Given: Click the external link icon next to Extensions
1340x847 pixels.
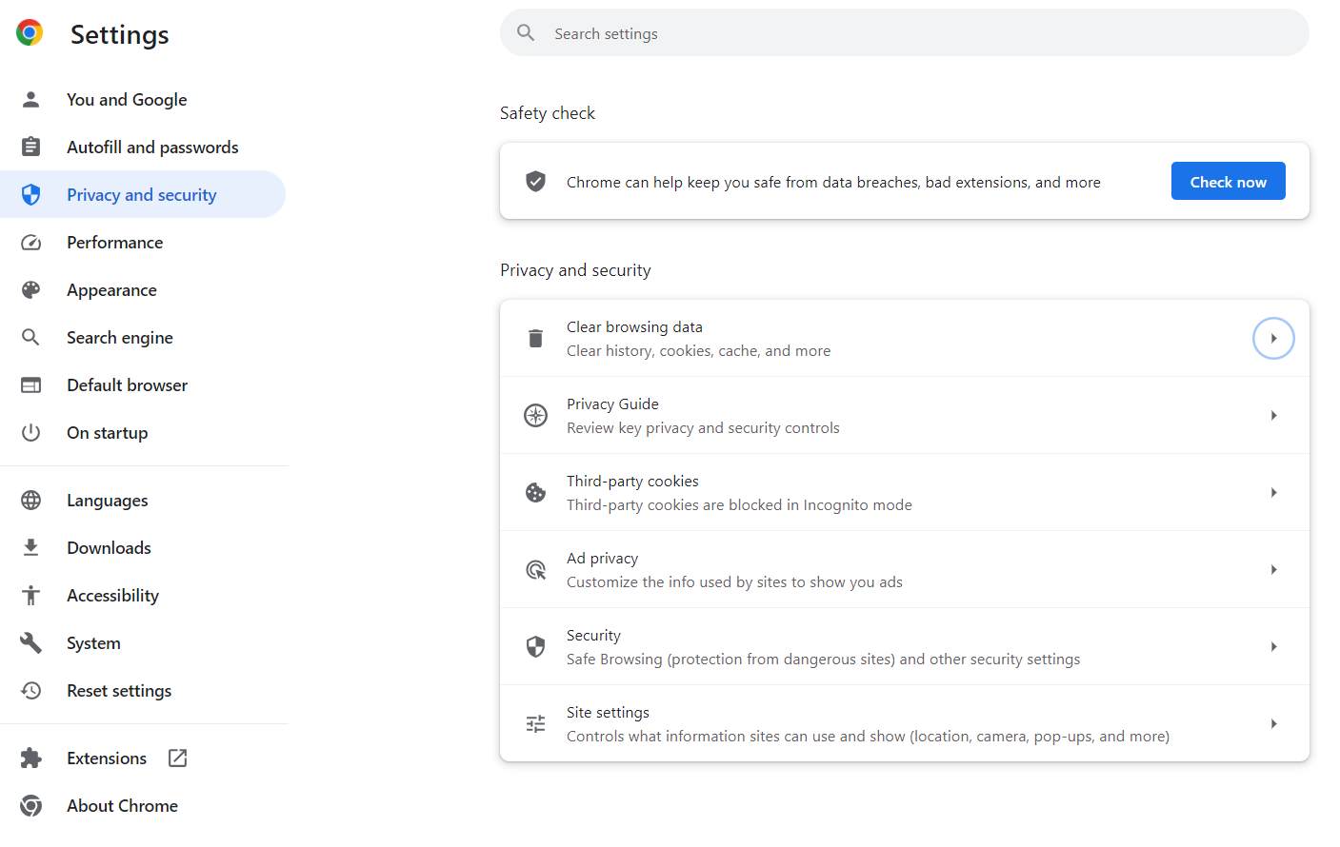Looking at the screenshot, I should (177, 758).
